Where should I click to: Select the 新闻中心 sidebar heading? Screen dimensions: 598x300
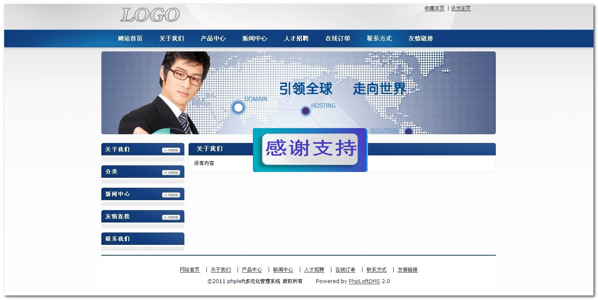click(x=118, y=194)
